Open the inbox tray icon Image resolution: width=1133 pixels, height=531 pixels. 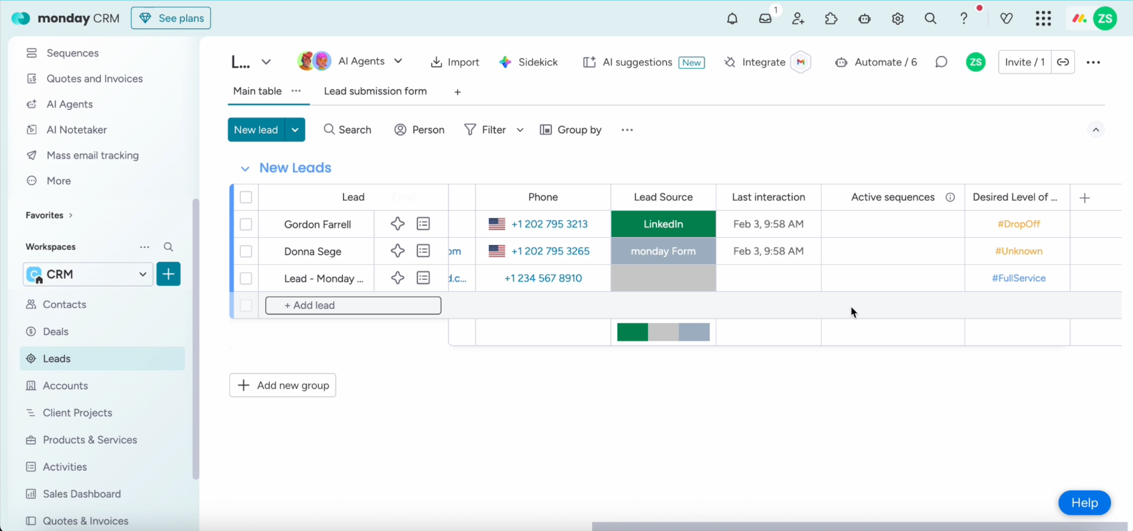click(x=765, y=18)
